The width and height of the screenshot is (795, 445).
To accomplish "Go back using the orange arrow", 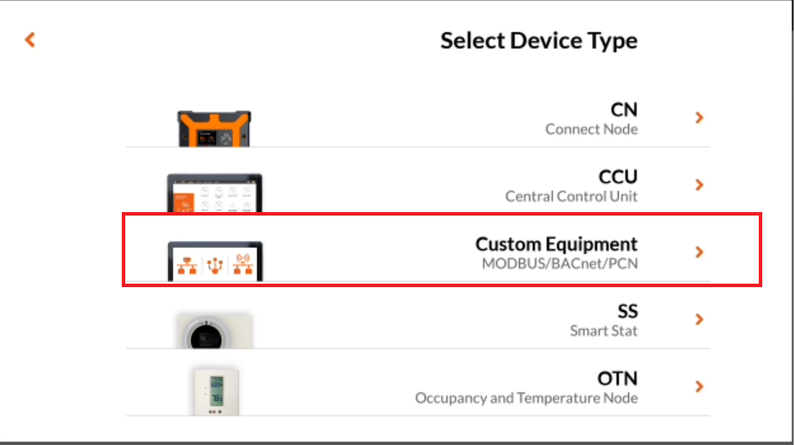I will (x=30, y=40).
